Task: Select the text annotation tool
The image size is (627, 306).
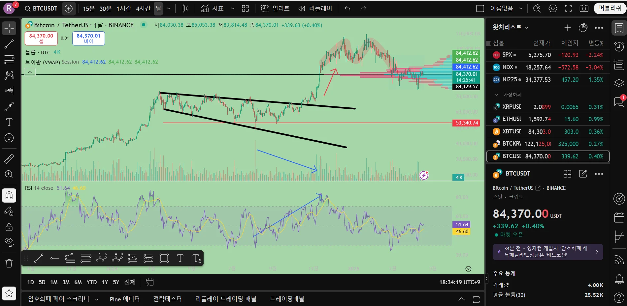Action: tap(9, 122)
